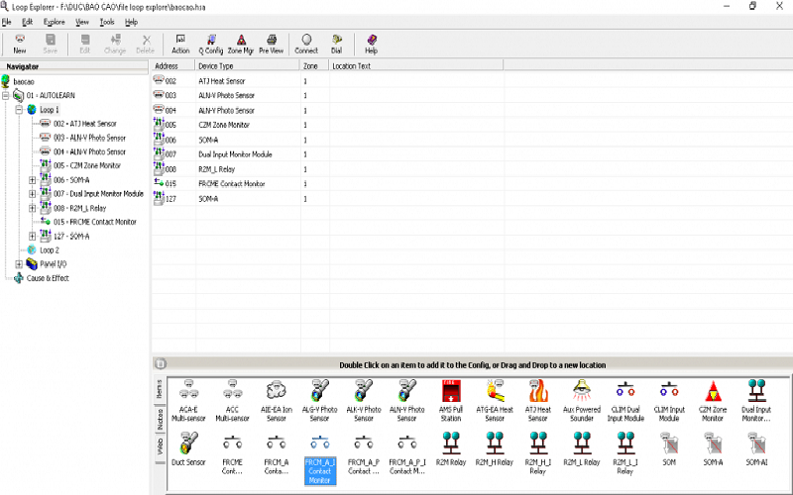Expand 008 - R2M_L Relay node
Image resolution: width=793 pixels, height=495 pixels.
[x=32, y=208]
